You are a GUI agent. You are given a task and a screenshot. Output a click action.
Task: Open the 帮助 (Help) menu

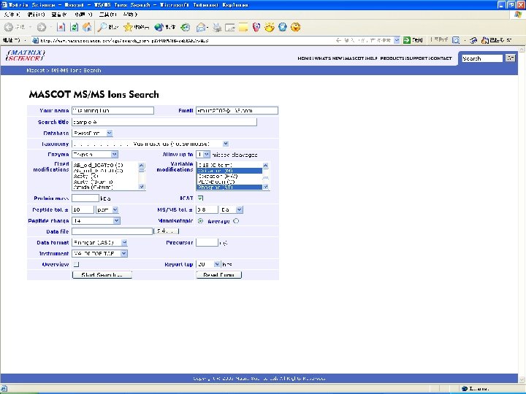click(130, 15)
